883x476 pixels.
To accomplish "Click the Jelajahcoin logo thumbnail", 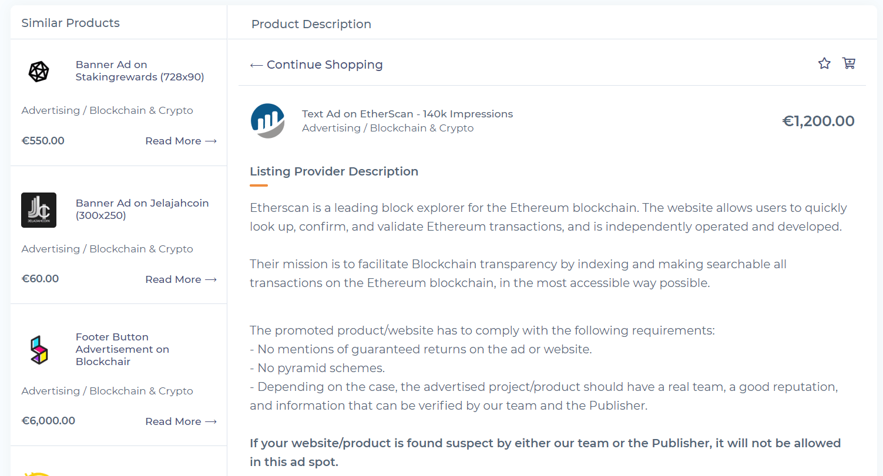I will click(39, 210).
